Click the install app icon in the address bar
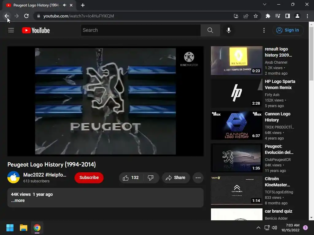 (236, 16)
